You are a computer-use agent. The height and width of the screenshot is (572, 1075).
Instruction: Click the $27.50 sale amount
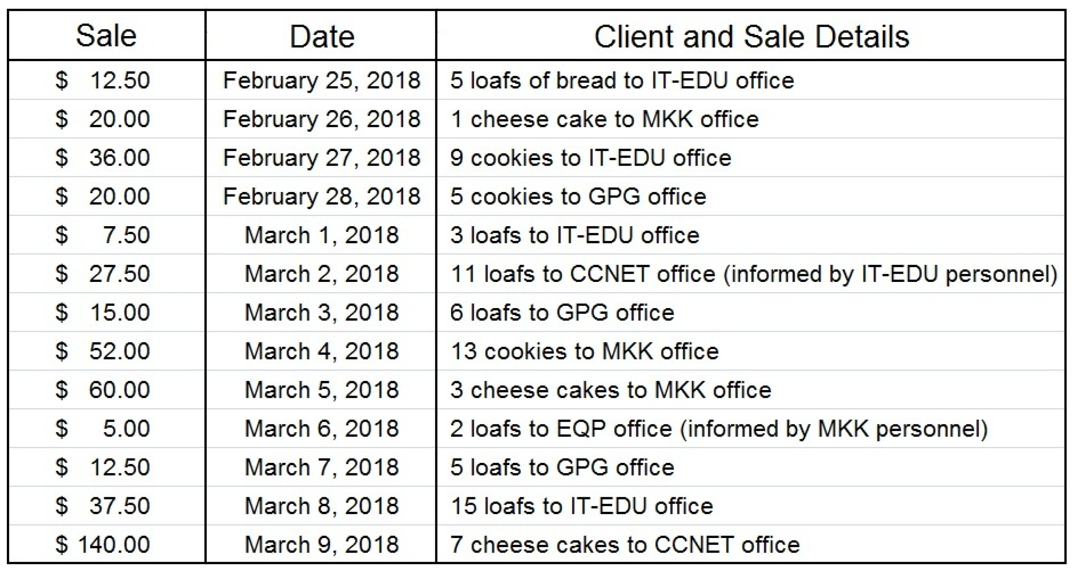pyautogui.click(x=103, y=274)
